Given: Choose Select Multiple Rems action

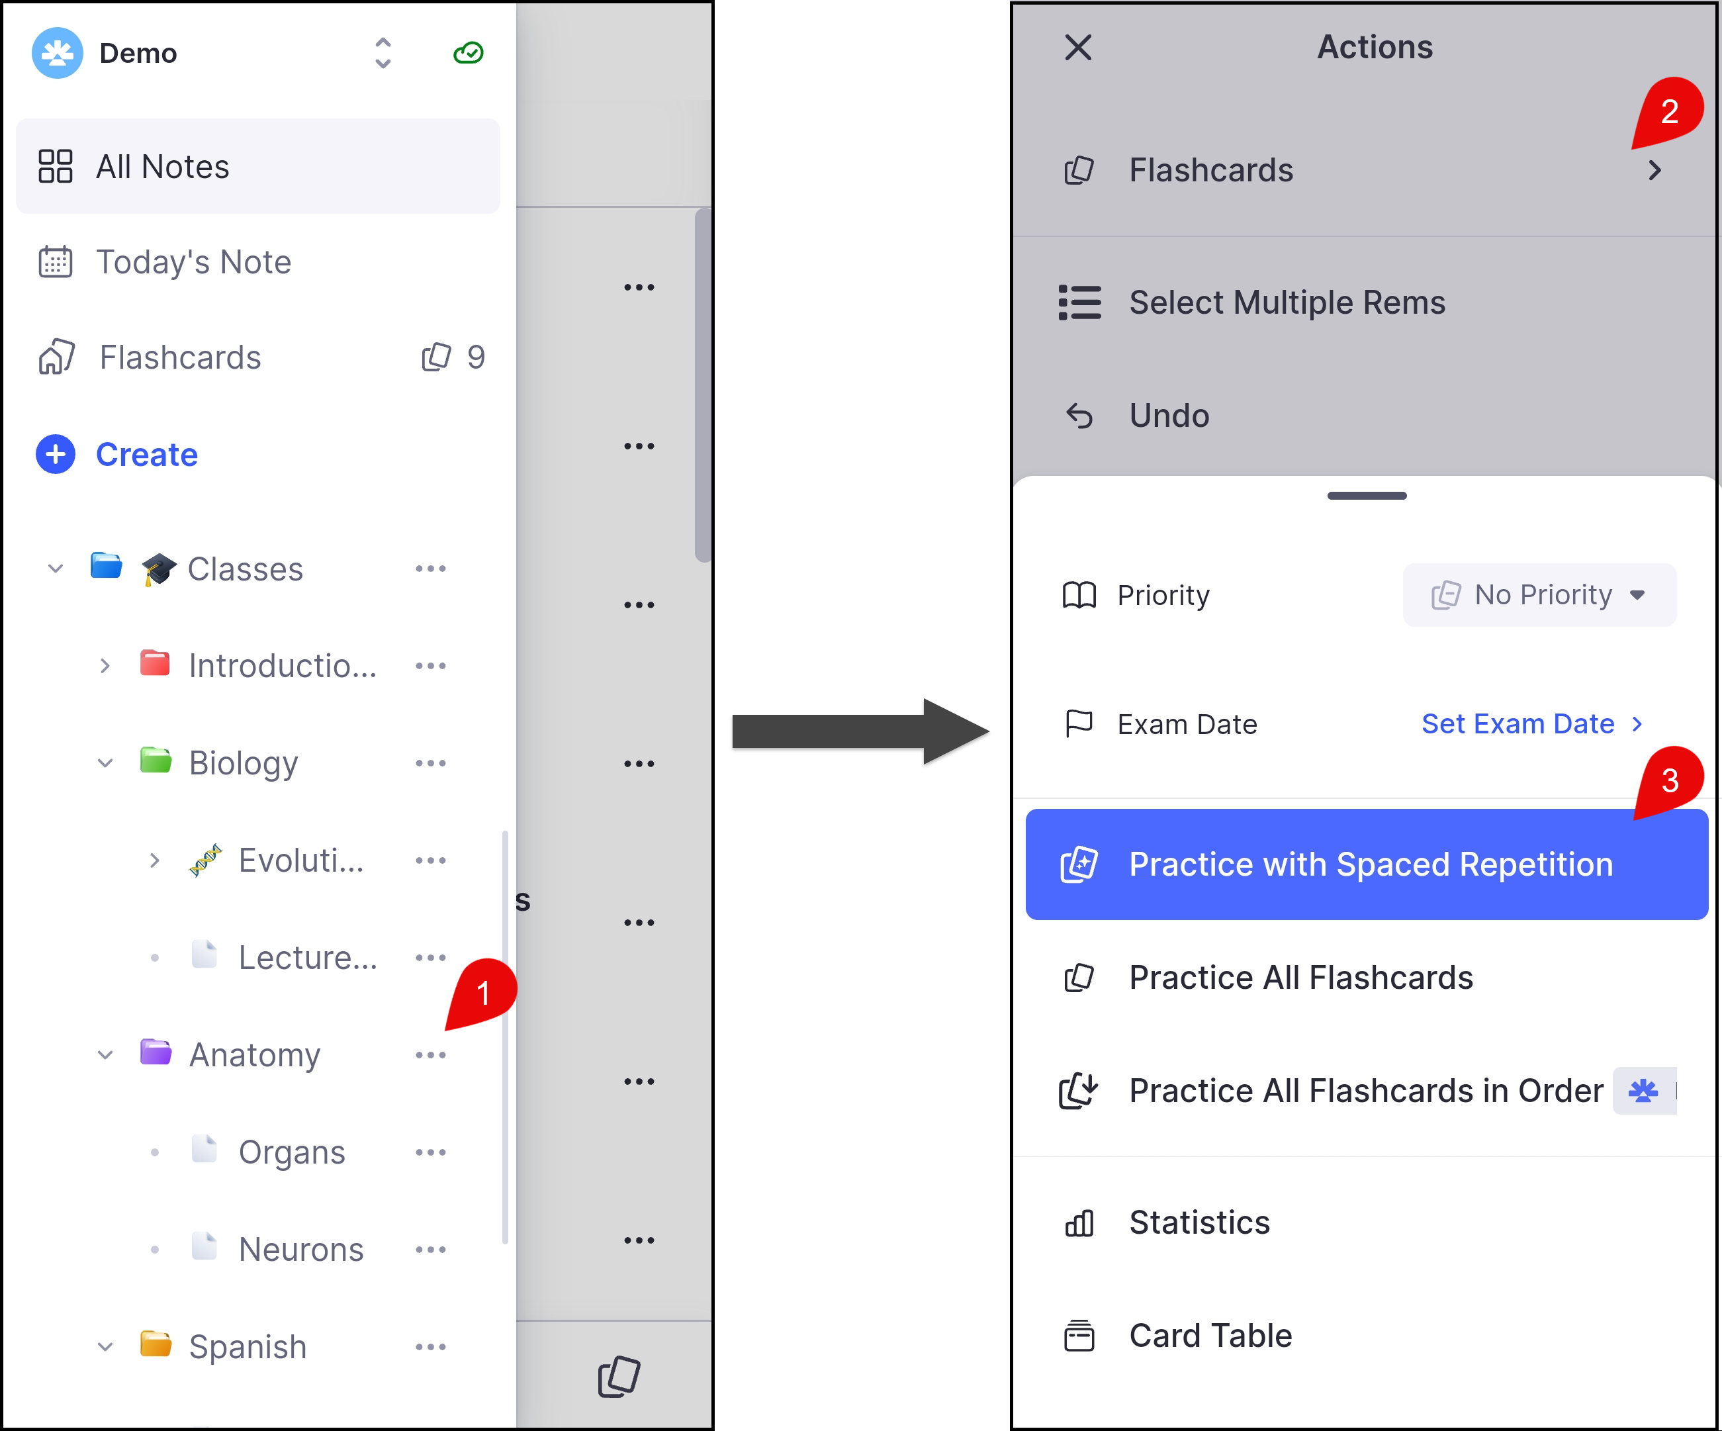Looking at the screenshot, I should click(1287, 302).
